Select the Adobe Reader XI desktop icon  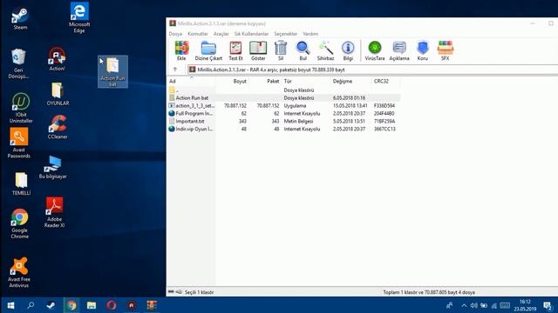pos(54,212)
